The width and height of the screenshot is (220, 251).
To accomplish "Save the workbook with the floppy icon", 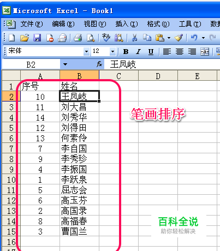I will pyautogui.click(x=37, y=38).
